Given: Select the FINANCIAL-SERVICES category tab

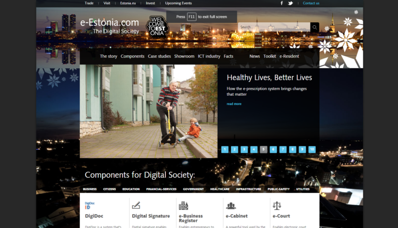Looking at the screenshot, I should pos(161,189).
